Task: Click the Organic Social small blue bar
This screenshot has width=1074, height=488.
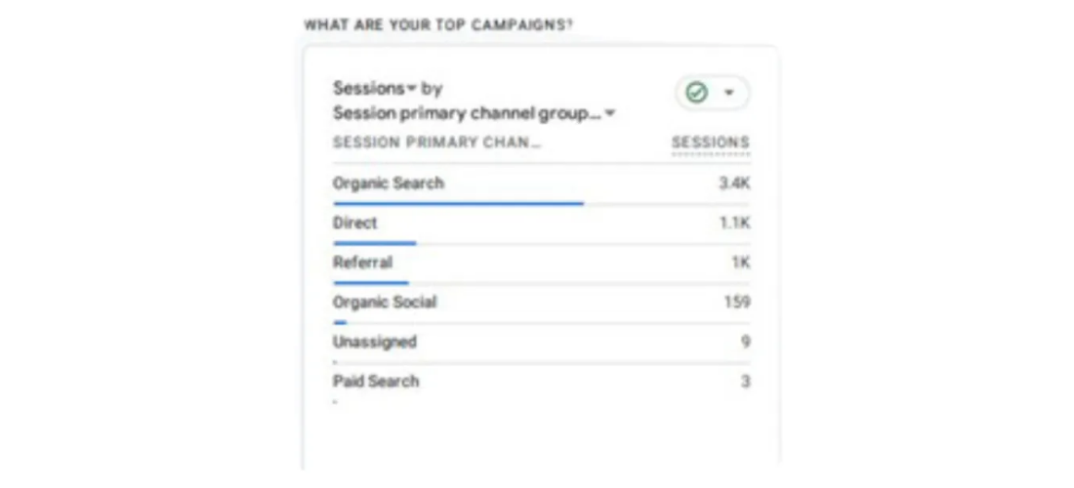Action: click(340, 322)
